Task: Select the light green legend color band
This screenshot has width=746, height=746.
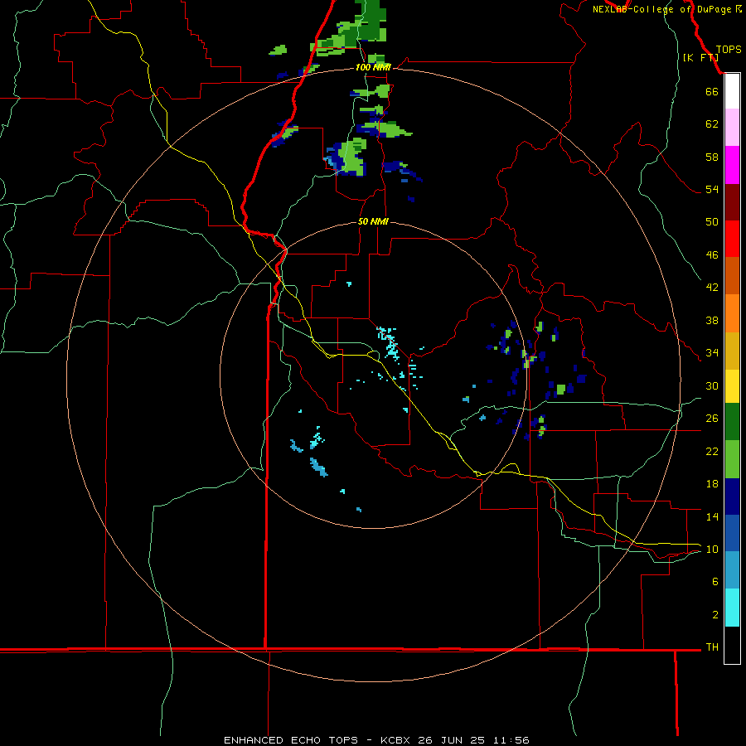Action: click(x=732, y=459)
